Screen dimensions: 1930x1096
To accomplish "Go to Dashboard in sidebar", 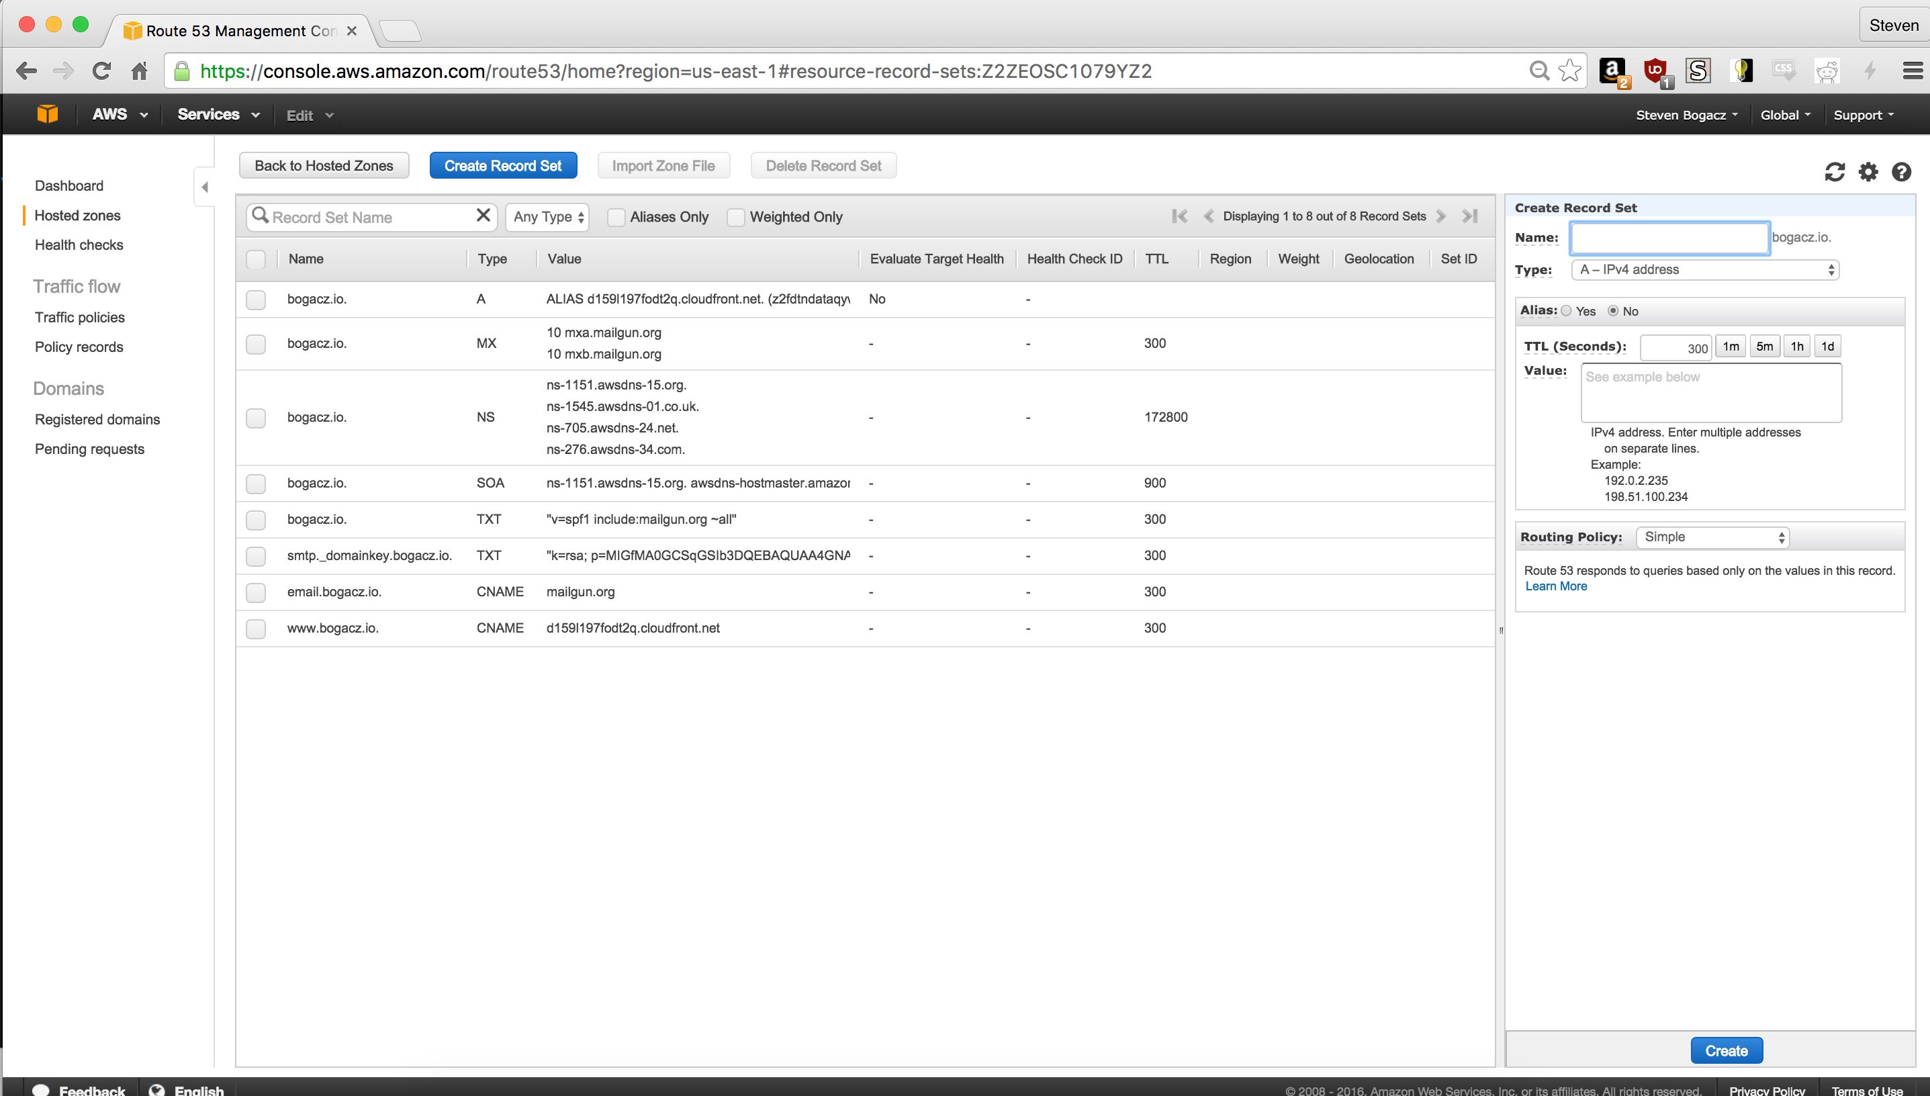I will (69, 185).
